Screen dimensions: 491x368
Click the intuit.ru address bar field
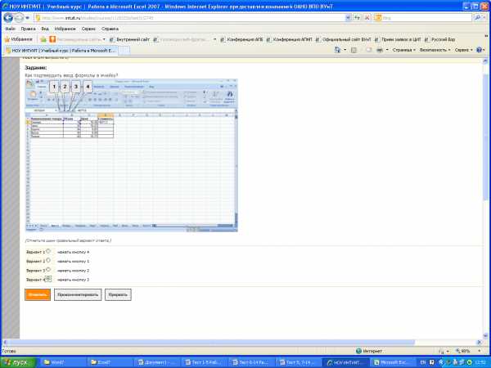click(x=190, y=18)
